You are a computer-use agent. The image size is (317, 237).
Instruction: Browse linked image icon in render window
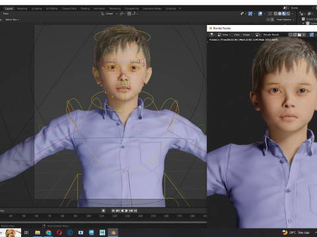click(x=258, y=35)
